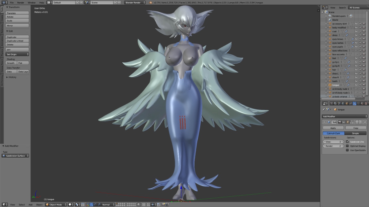Screen dimensions: 369x207
Task: Collapse the Transform panel
Action: (13, 7)
